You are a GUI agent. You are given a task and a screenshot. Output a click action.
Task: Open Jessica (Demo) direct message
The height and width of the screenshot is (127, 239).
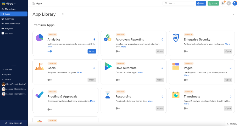click(x=14, y=89)
